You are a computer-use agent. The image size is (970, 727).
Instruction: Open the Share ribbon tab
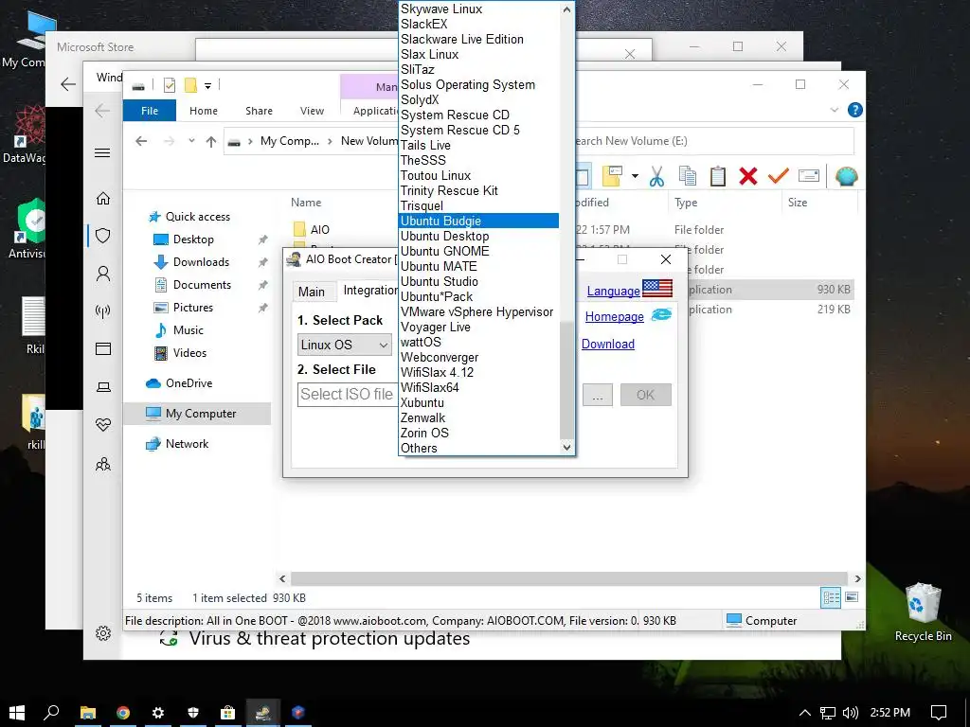(259, 111)
